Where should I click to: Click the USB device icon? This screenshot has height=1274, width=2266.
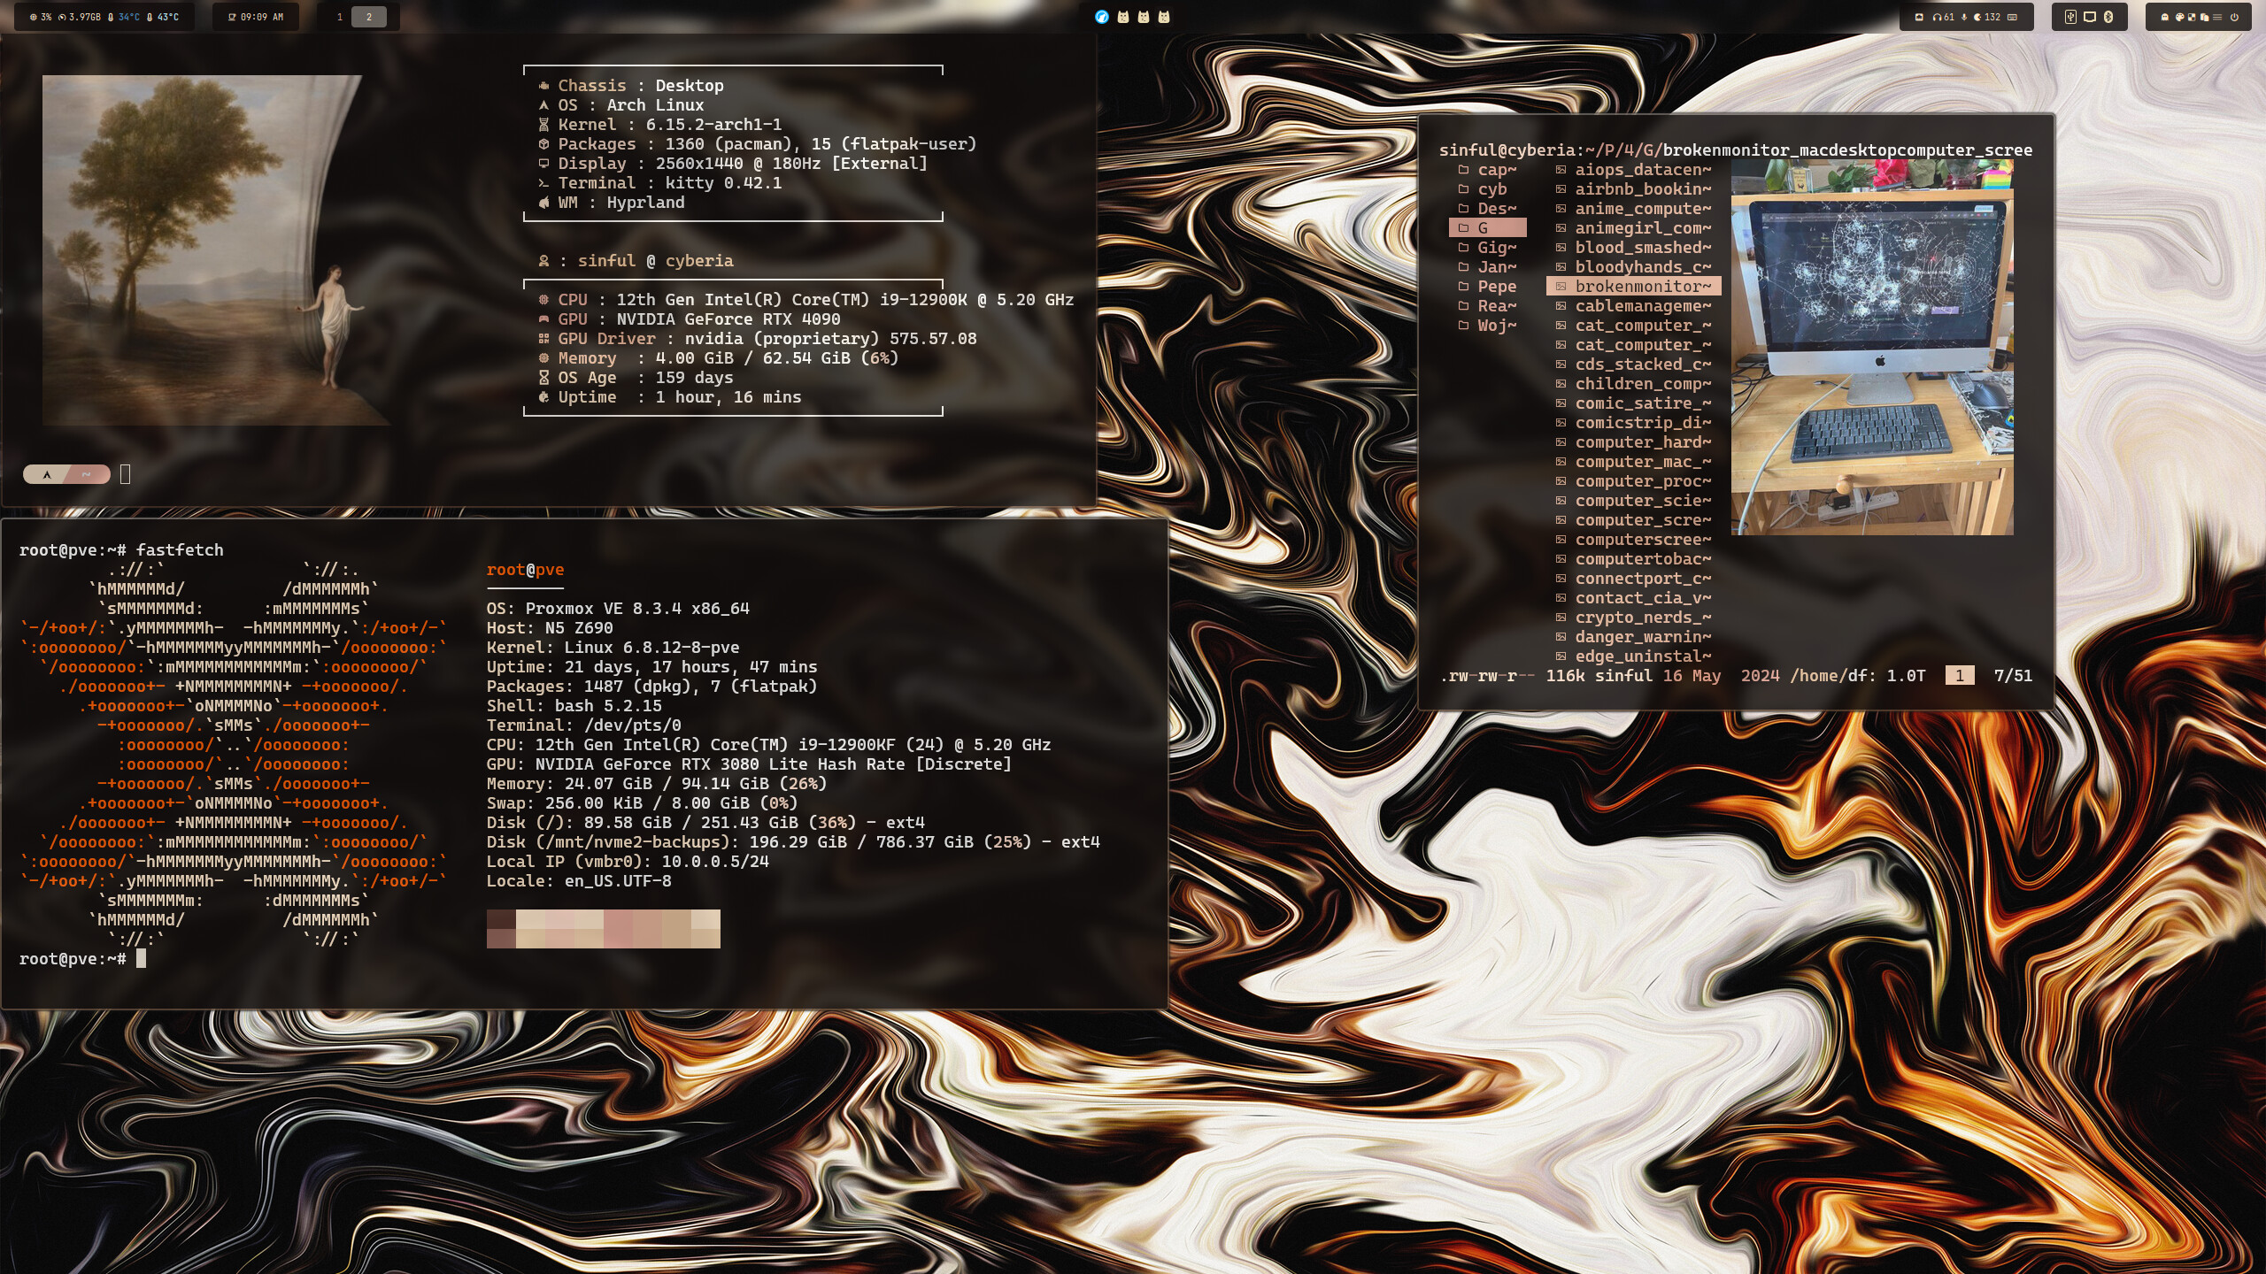tap(2070, 17)
